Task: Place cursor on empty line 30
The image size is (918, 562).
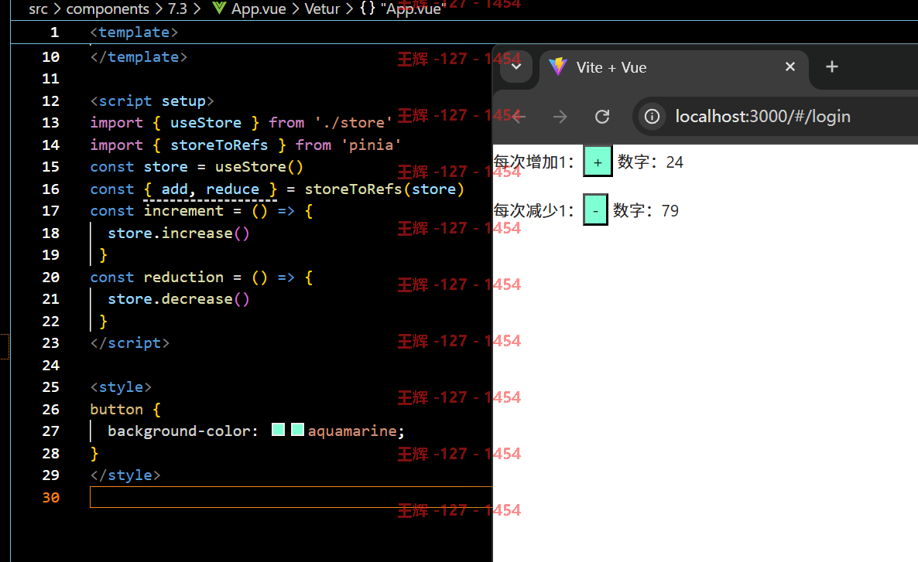Action: [291, 497]
